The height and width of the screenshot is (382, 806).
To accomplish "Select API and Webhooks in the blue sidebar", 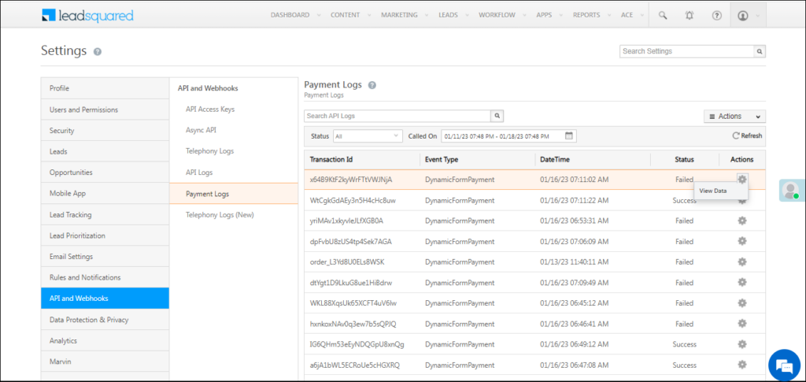I will coord(105,299).
